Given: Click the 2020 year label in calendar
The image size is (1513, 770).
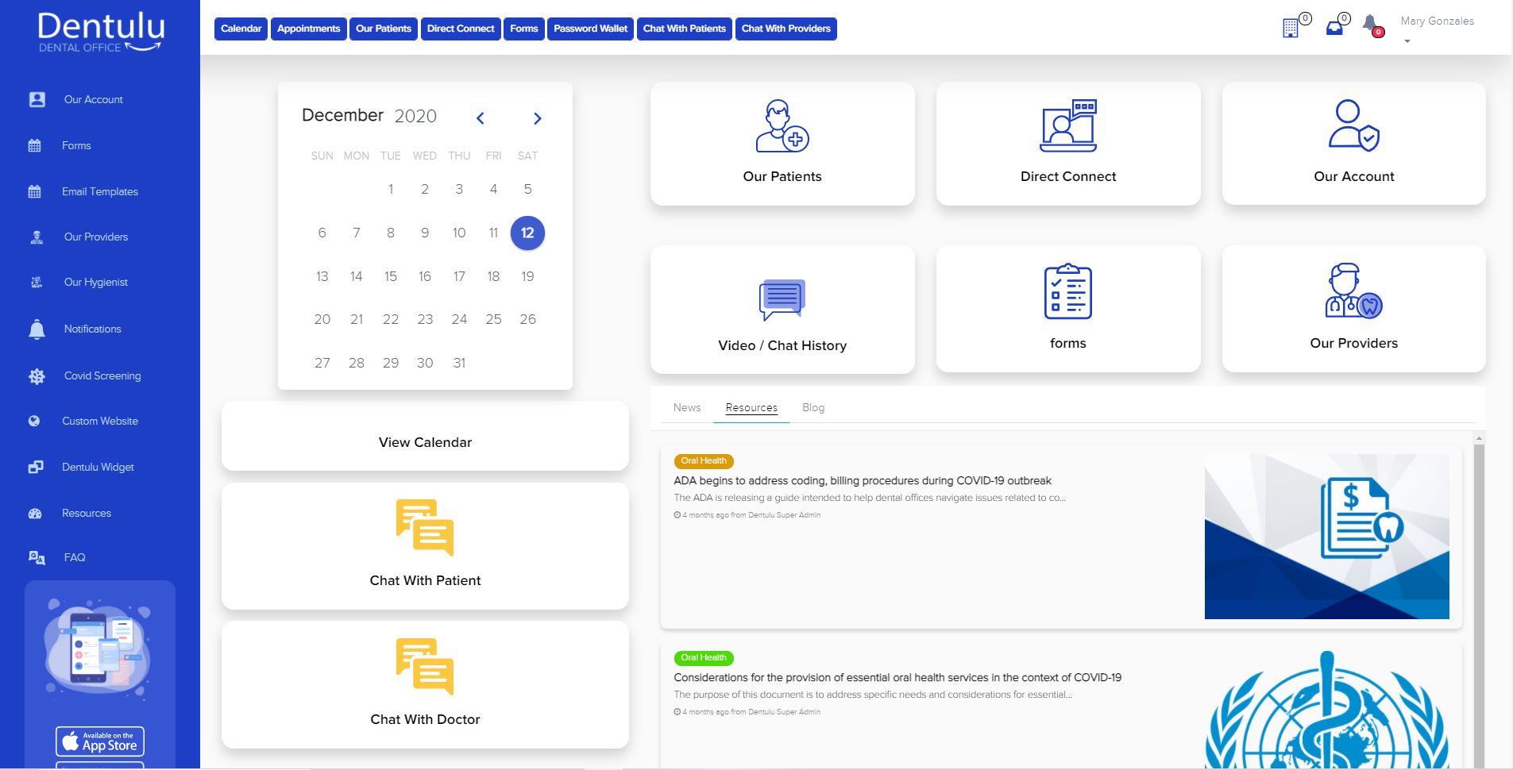Looking at the screenshot, I should (x=415, y=116).
